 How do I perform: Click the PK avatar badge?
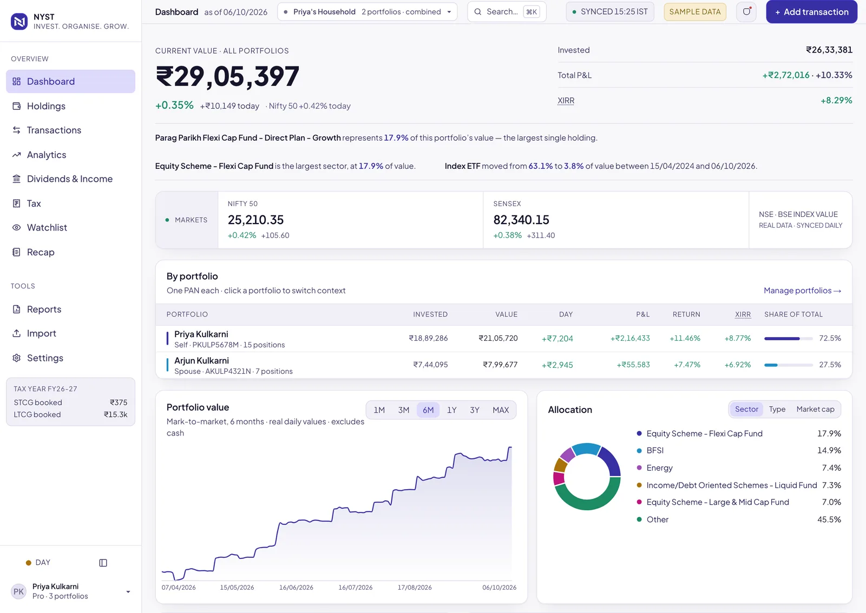point(19,591)
